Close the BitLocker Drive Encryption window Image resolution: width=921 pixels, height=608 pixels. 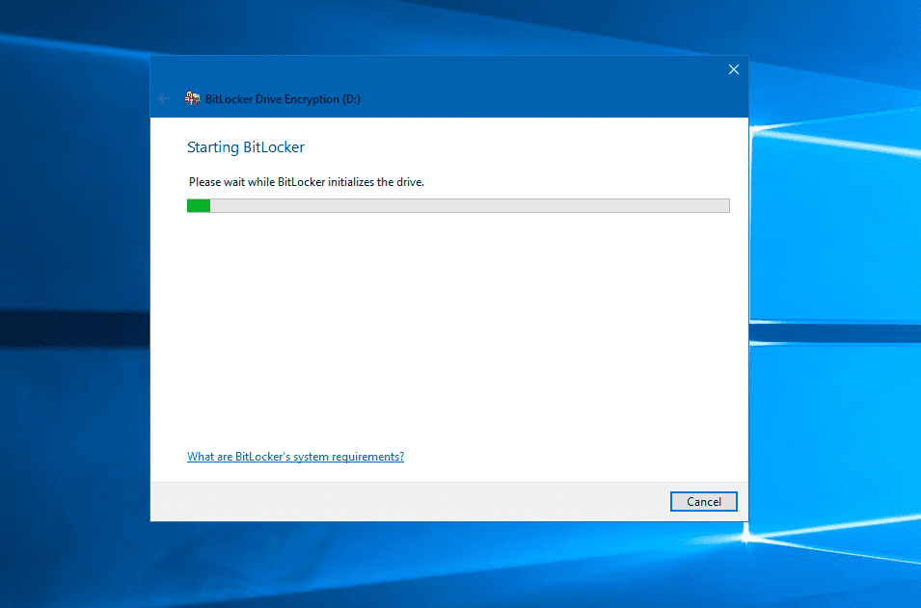733,69
